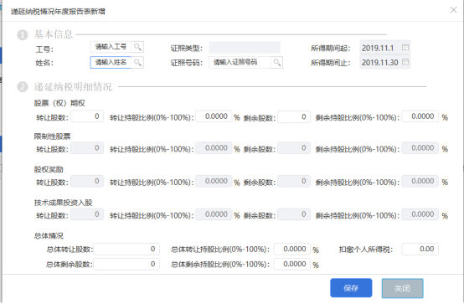Click 剩余股数 field under 股权奖励
464x304 pixels.
click(x=294, y=181)
